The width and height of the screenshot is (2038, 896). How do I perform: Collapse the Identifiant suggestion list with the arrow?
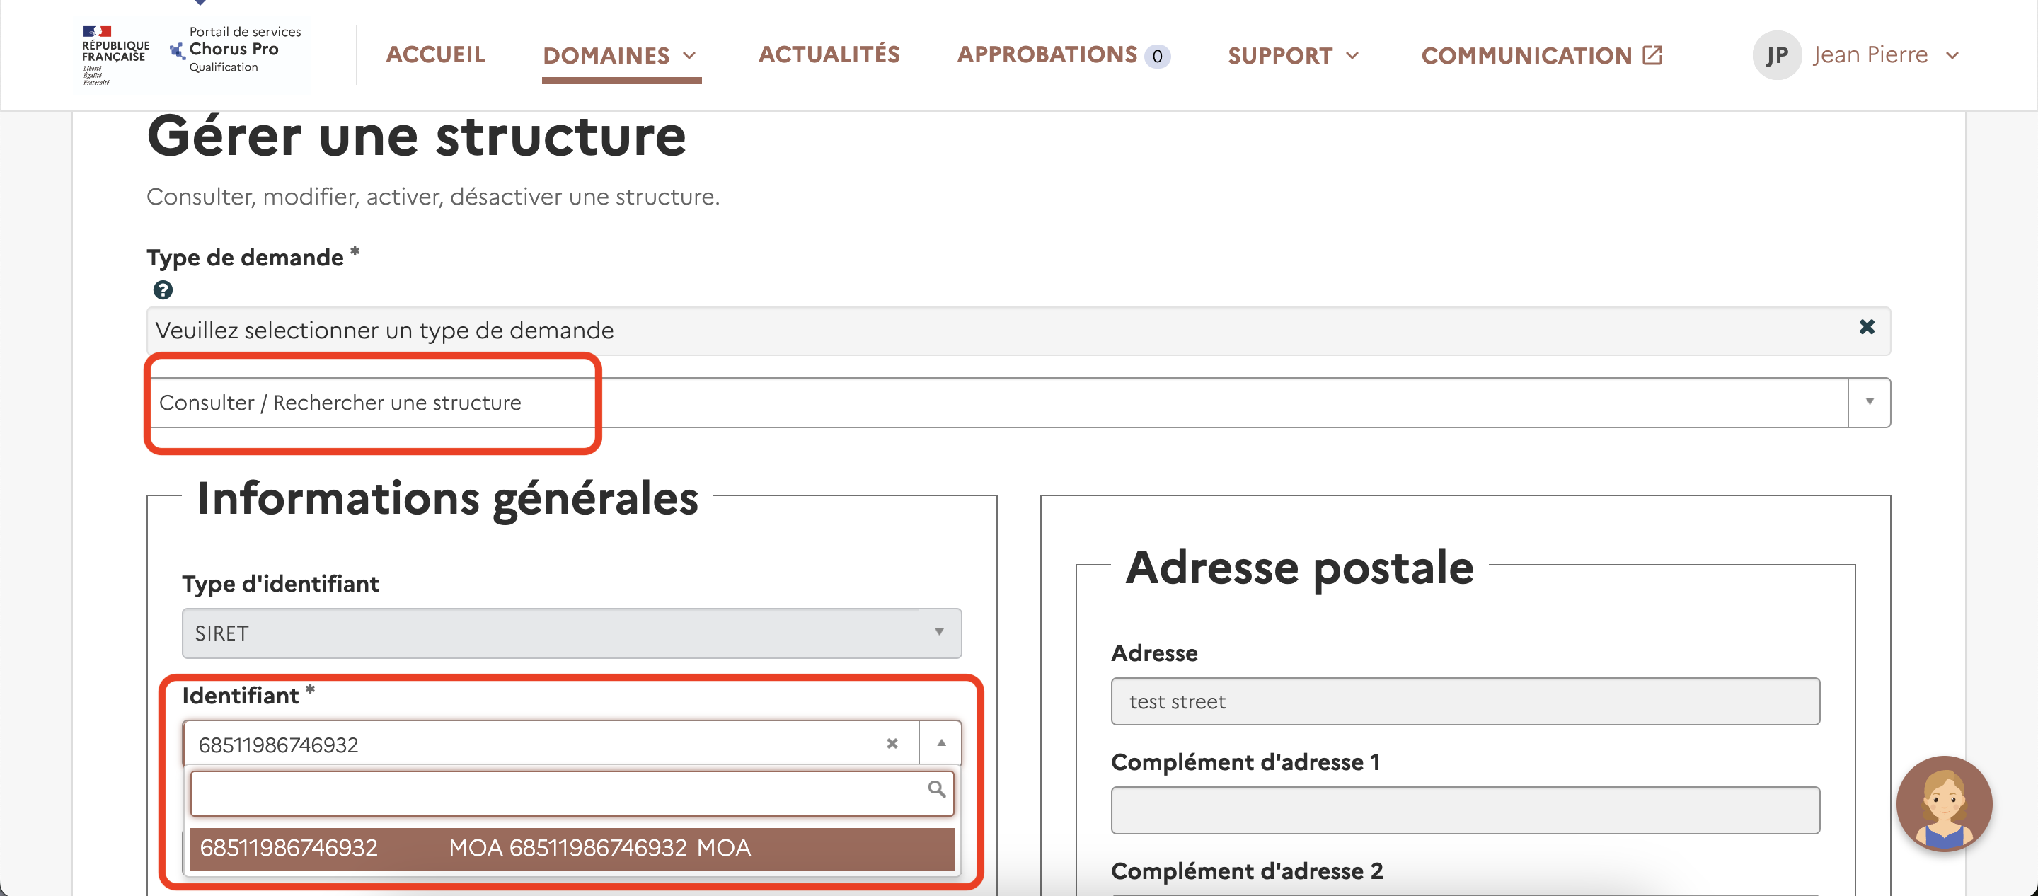(x=940, y=743)
